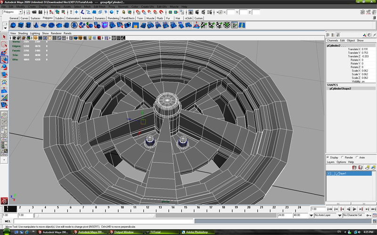
Task: Switch to the Surfaces shelf tab
Action: (x=35, y=18)
